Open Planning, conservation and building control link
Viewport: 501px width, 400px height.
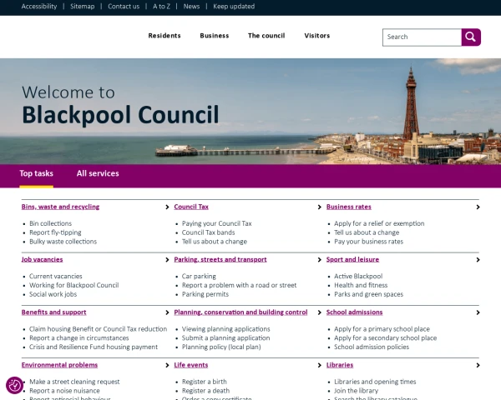coord(241,312)
